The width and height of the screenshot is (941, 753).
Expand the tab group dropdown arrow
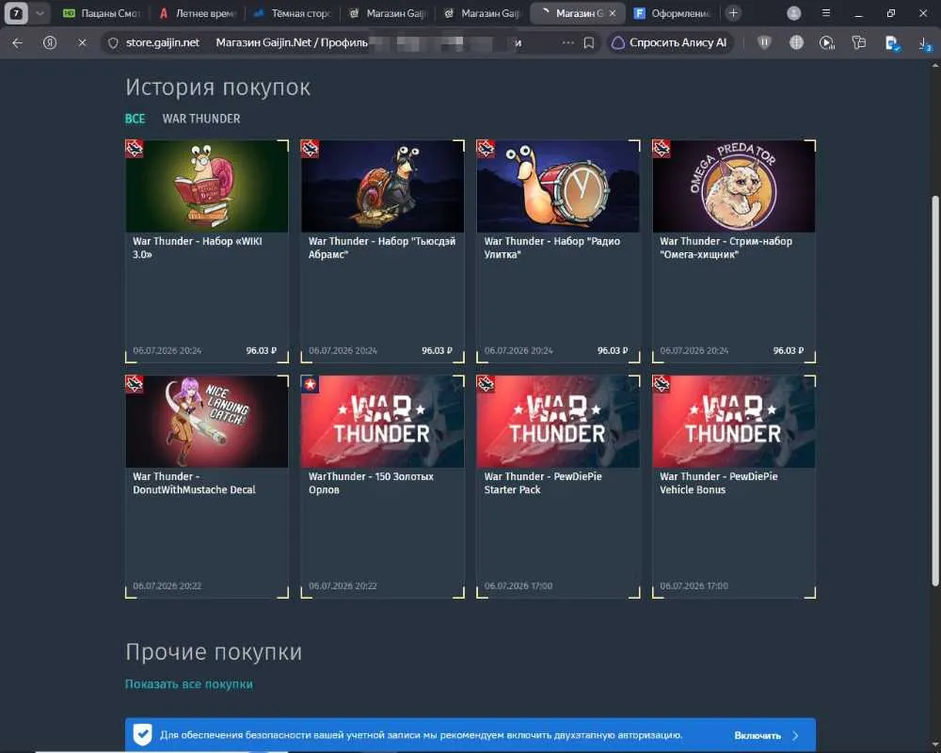(x=40, y=12)
